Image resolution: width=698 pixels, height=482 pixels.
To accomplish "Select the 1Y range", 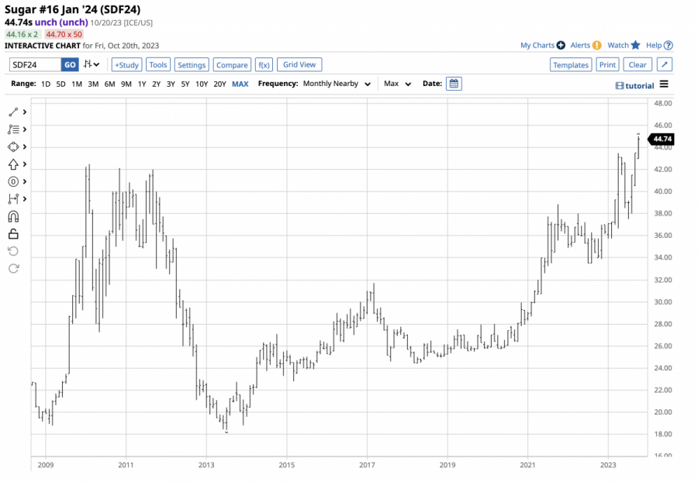I will (x=142, y=84).
